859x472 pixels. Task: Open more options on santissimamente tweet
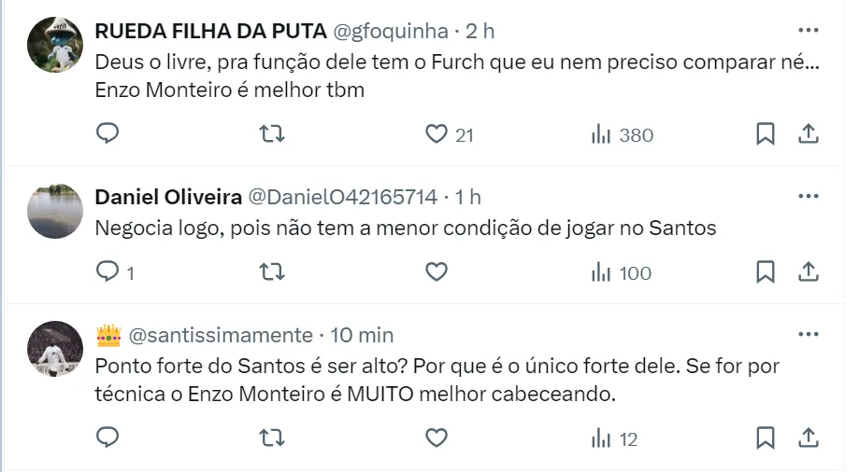pyautogui.click(x=808, y=334)
